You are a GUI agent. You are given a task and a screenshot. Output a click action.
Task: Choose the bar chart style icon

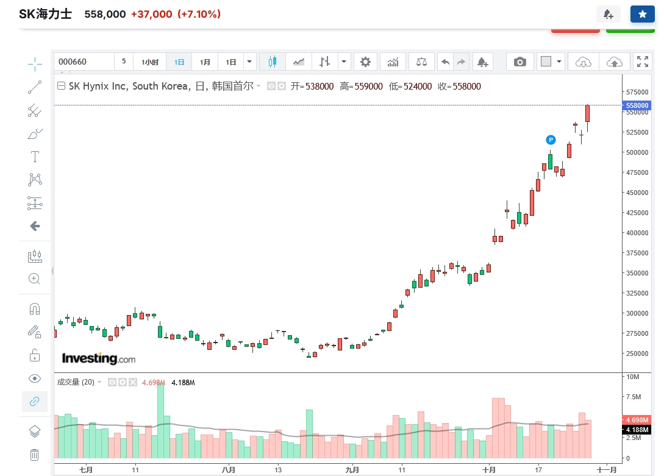(x=325, y=62)
